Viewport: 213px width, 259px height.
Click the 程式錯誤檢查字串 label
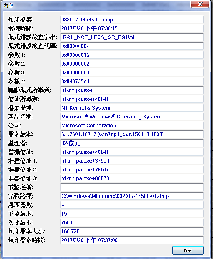pyautogui.click(x=33, y=37)
